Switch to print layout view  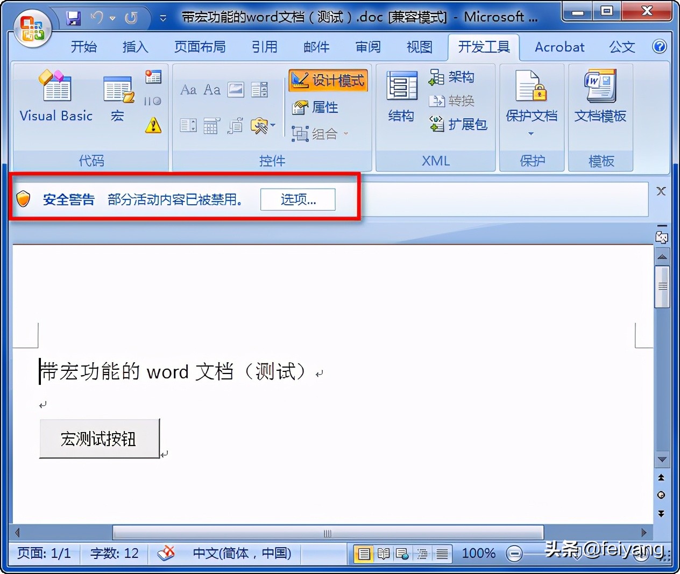(x=364, y=554)
